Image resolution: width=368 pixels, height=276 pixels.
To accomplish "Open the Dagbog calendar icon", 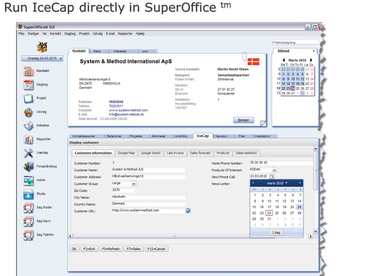I will point(28,84).
